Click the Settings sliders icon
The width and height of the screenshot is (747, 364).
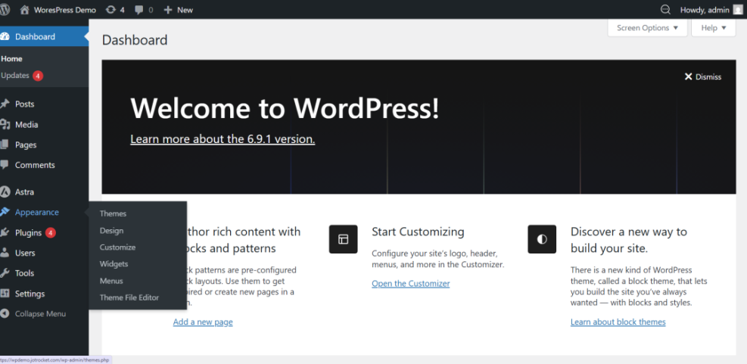(x=5, y=294)
